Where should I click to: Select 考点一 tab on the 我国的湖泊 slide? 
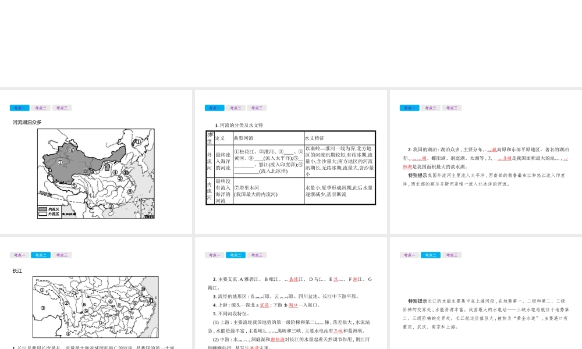coord(409,108)
